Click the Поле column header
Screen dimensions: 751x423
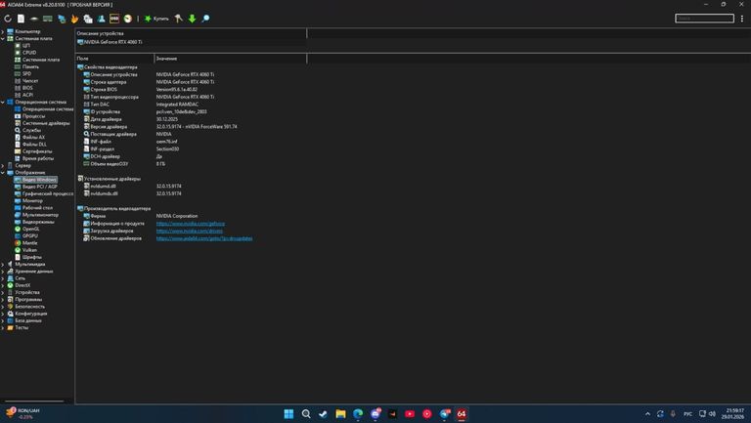pos(114,59)
